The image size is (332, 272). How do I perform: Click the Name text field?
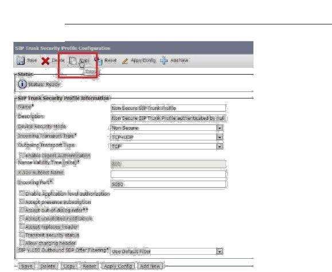coord(169,108)
